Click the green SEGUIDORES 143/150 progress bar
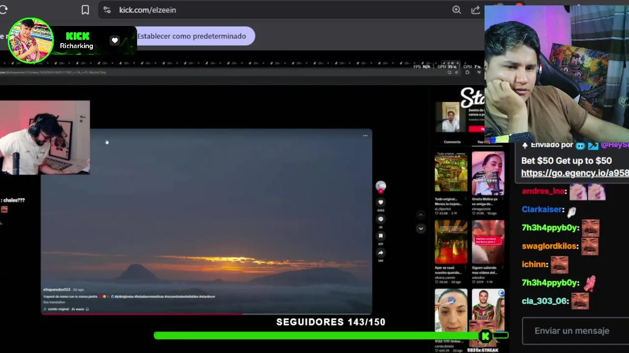Image resolution: width=629 pixels, height=353 pixels. click(331, 335)
